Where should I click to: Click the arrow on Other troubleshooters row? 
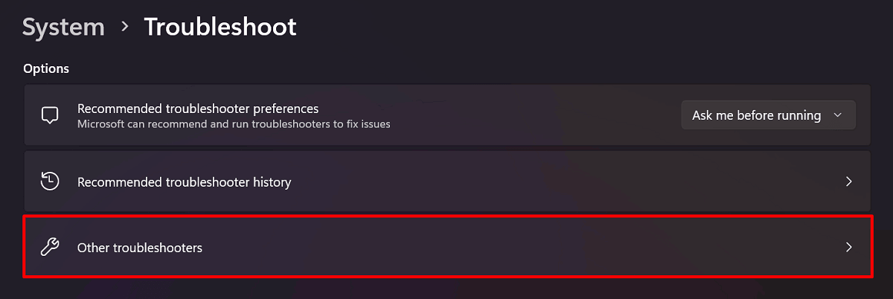click(848, 248)
